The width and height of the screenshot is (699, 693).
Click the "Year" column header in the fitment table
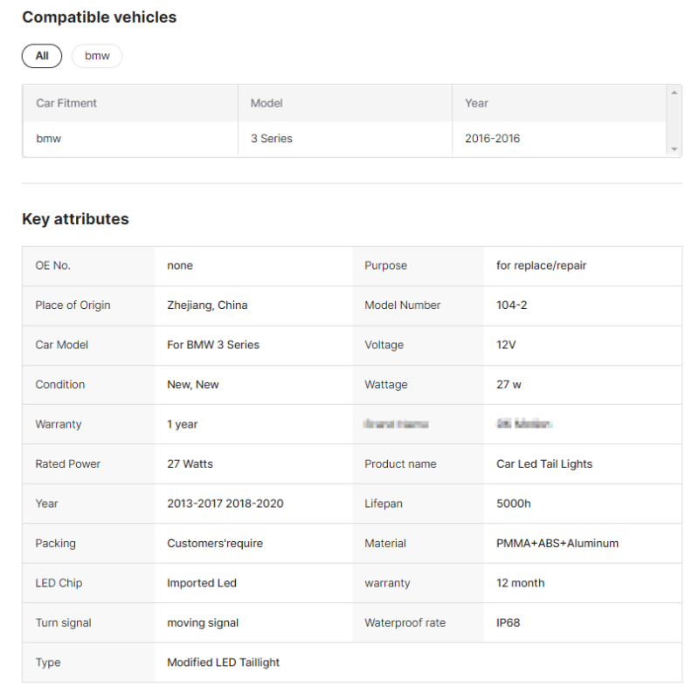tap(476, 103)
